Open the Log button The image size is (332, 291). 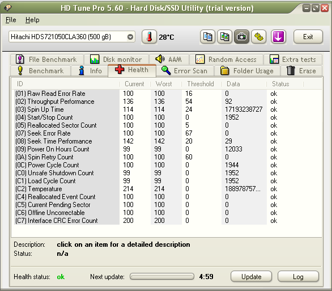[x=298, y=277]
